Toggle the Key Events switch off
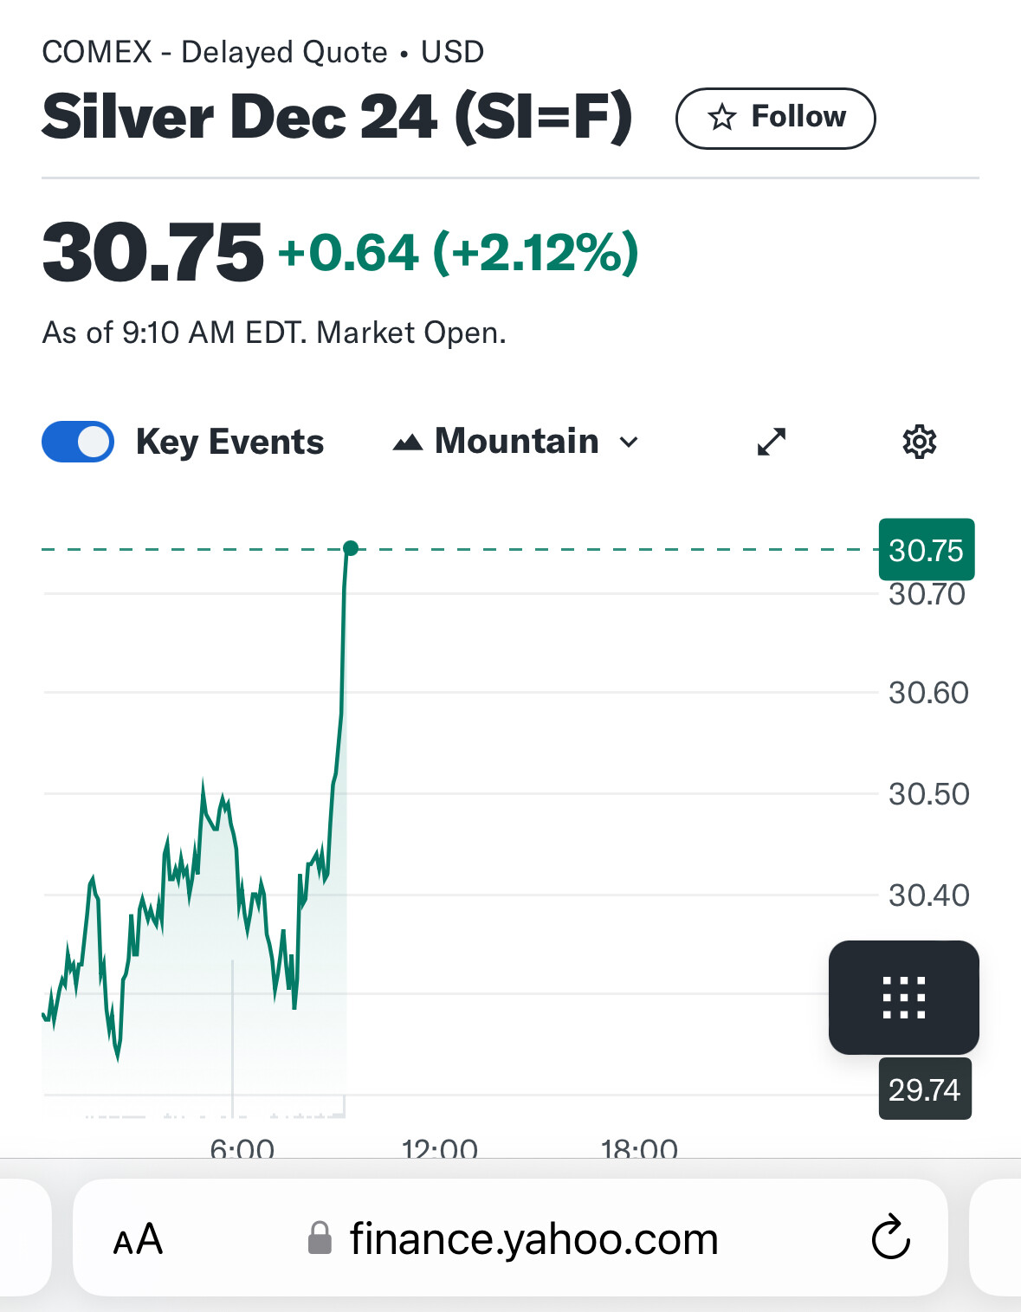1021x1312 pixels. (x=78, y=442)
